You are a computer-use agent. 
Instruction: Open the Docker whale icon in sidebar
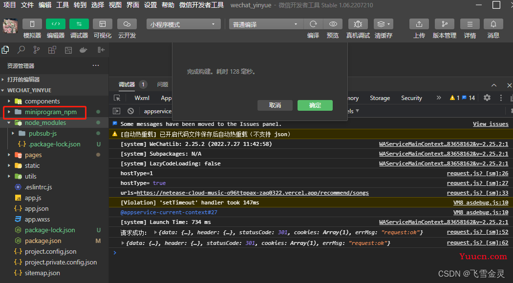(x=84, y=50)
